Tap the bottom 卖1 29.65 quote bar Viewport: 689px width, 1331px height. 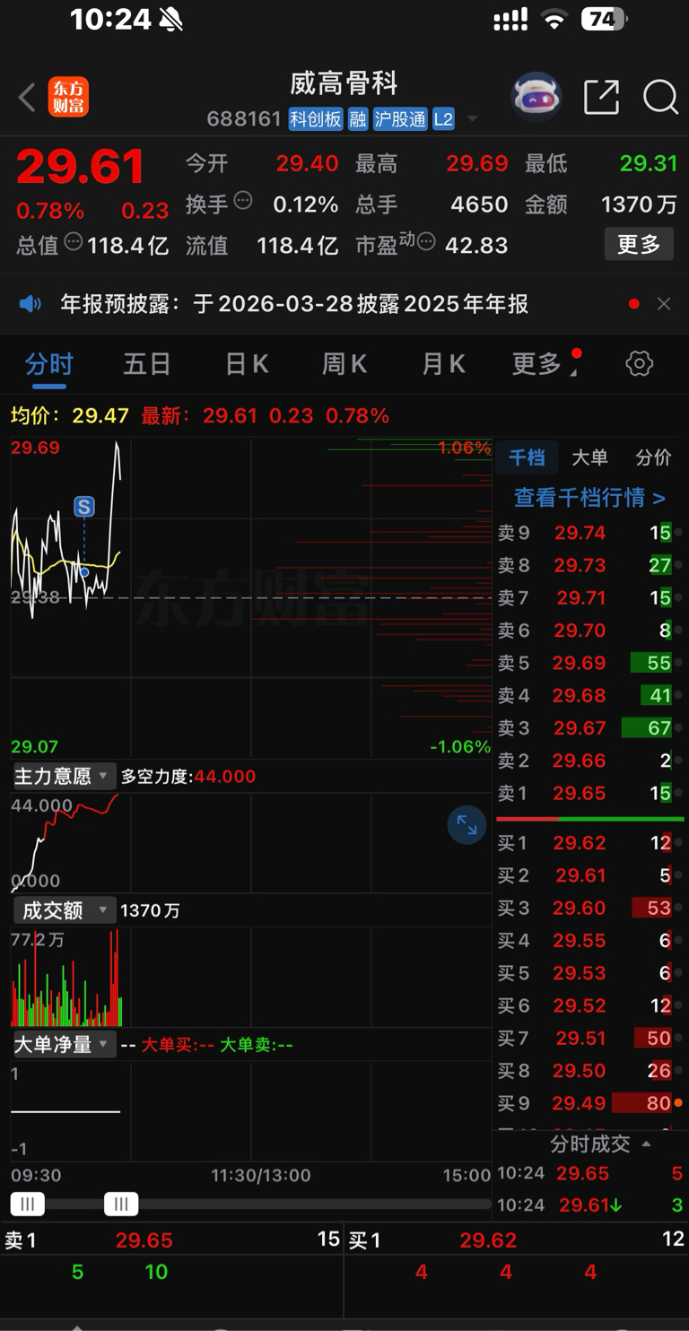pos(171,1240)
